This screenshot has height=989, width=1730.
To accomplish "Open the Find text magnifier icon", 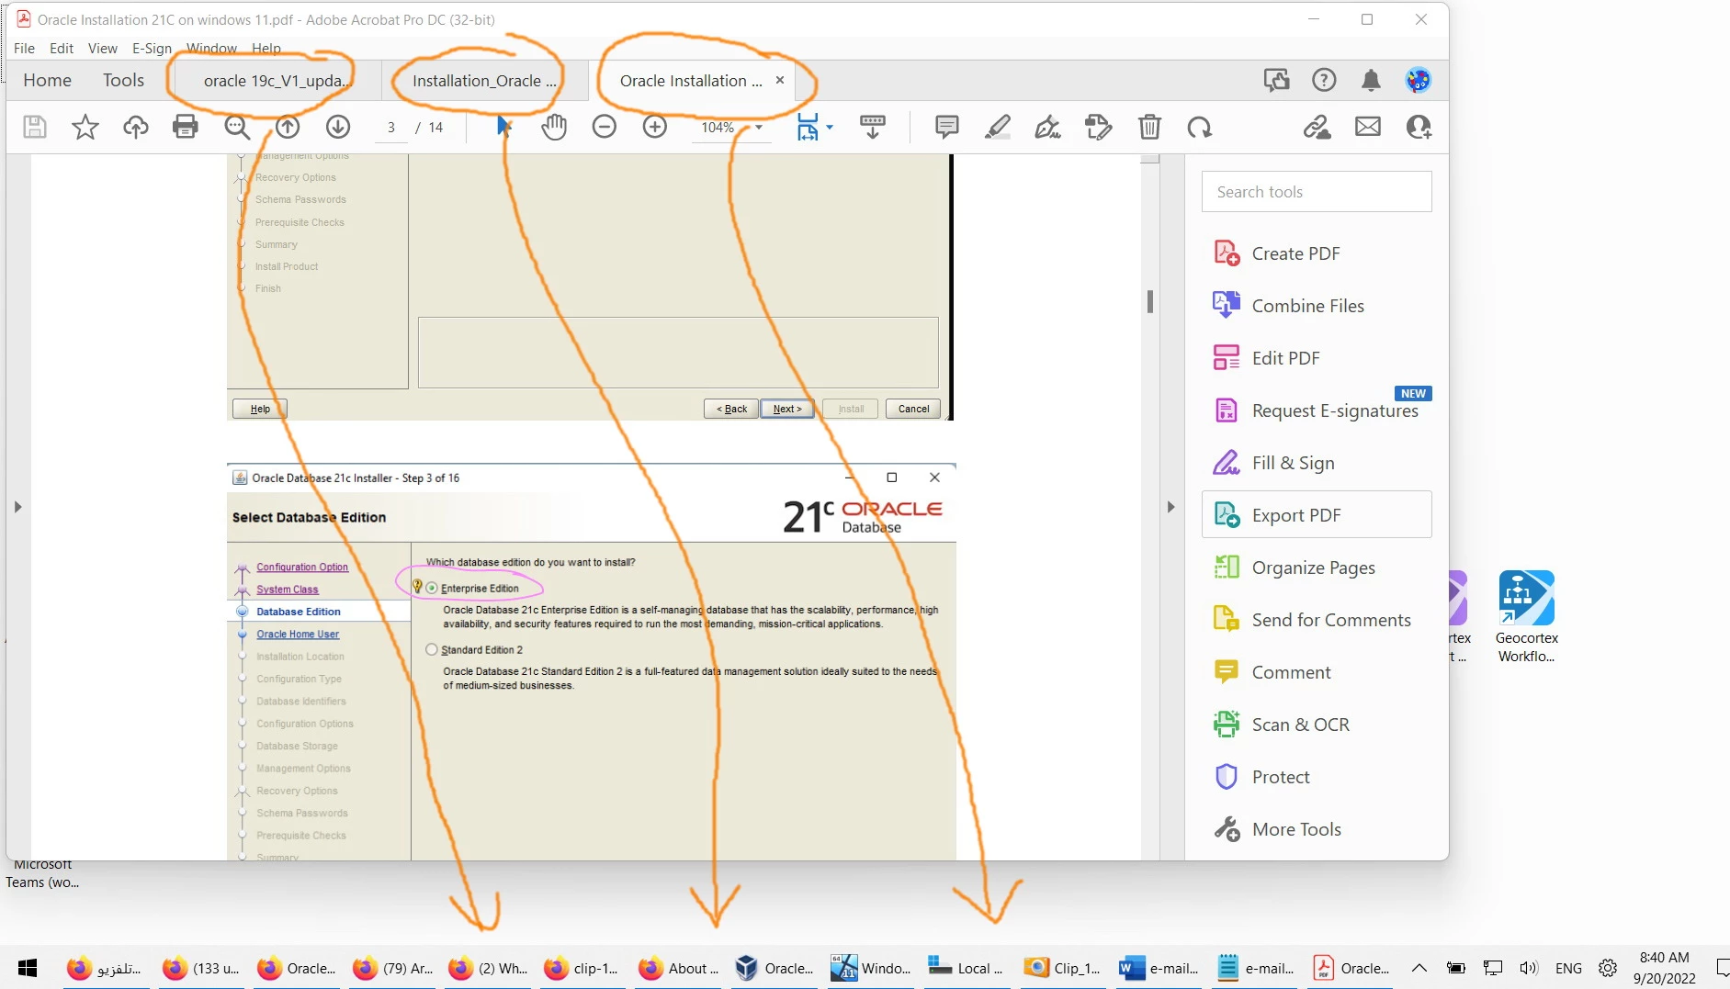I will [x=237, y=127].
